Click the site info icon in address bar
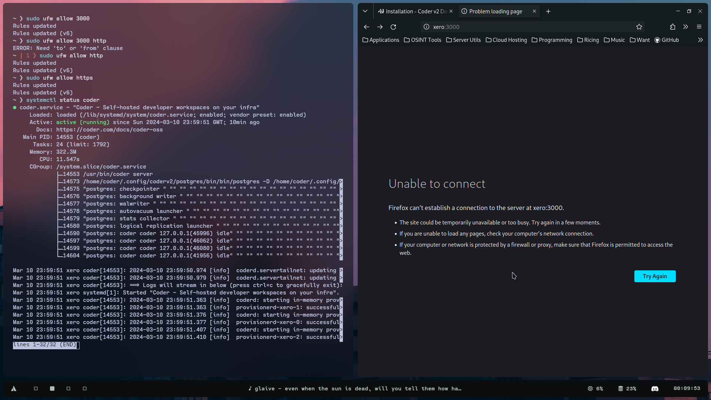This screenshot has height=400, width=711. 426,27
